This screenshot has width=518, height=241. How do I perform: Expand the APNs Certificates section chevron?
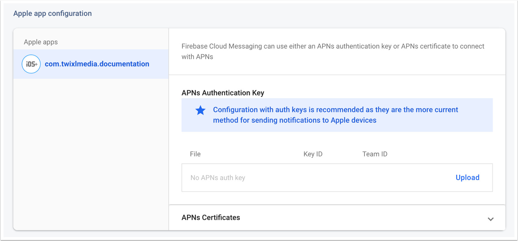point(491,219)
